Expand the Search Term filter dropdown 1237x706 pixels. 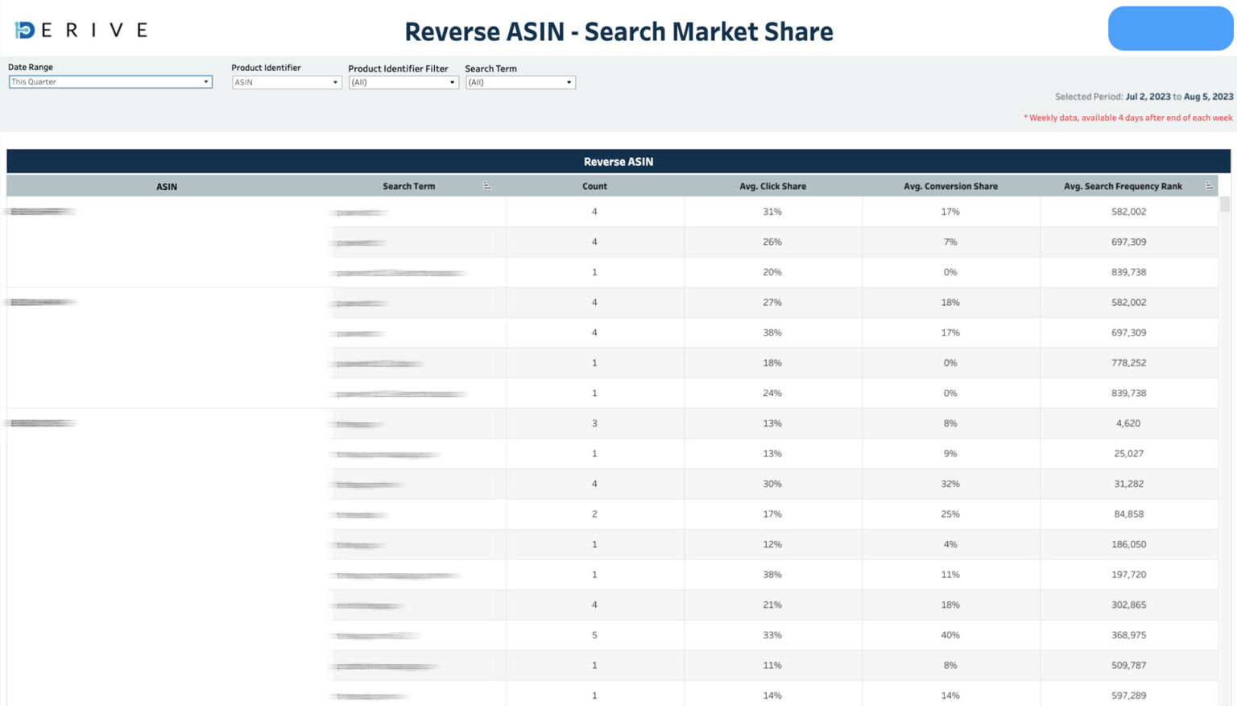coord(520,82)
